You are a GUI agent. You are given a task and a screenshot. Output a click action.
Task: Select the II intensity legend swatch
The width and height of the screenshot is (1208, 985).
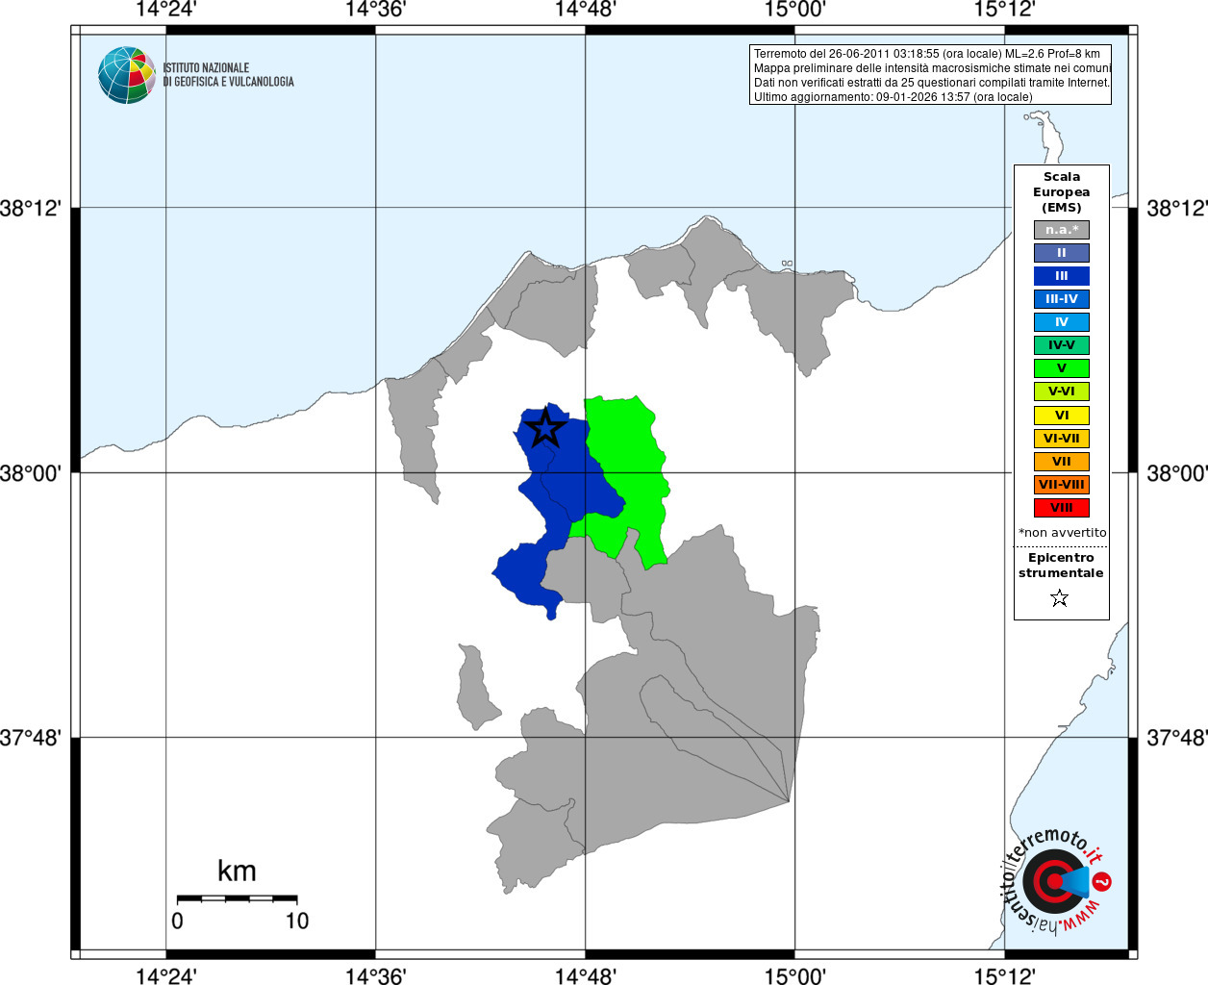click(x=1062, y=253)
